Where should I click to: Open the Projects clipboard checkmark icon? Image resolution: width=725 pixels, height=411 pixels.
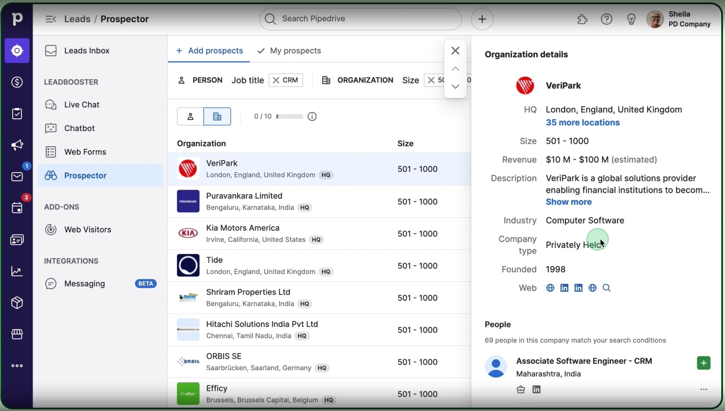(17, 114)
